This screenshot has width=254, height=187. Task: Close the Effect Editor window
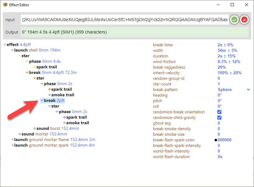246,5
